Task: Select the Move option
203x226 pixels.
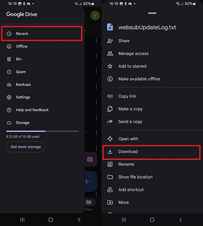Action: coord(152,202)
